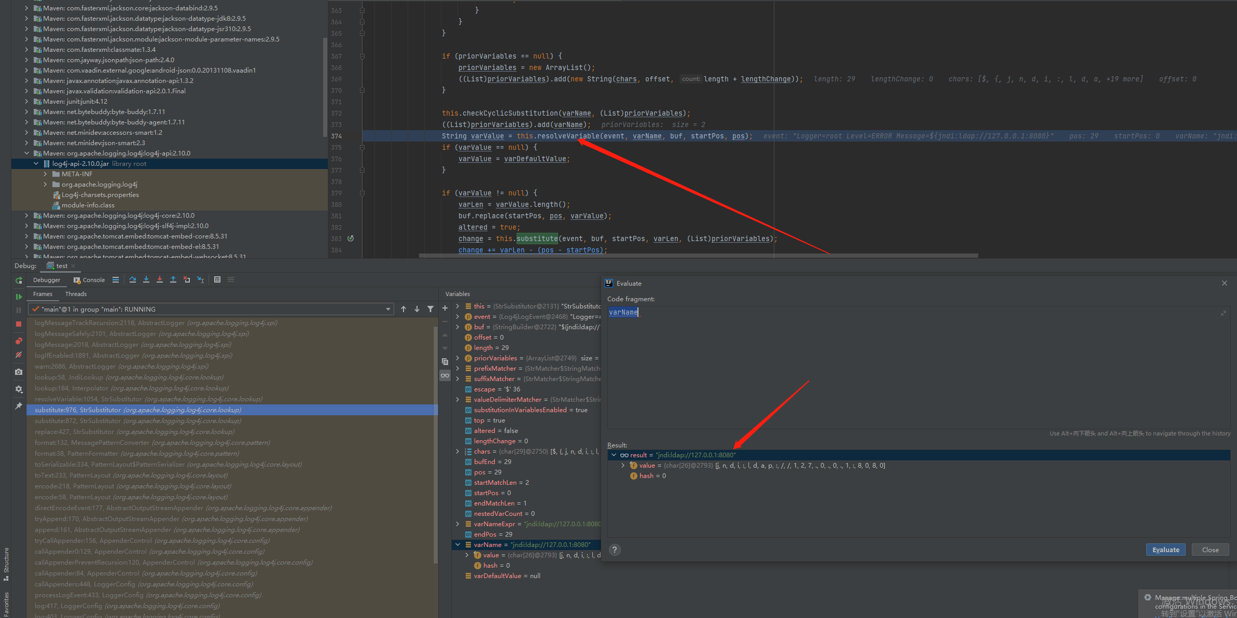Take a thread dump with camera icon
Viewport: 1237px width, 618px height.
pos(19,372)
